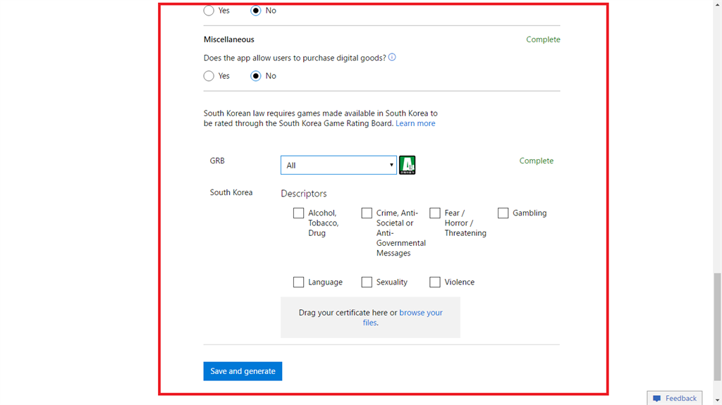Click the browse your files link
Viewport: 722px width, 405px height.
click(x=420, y=313)
